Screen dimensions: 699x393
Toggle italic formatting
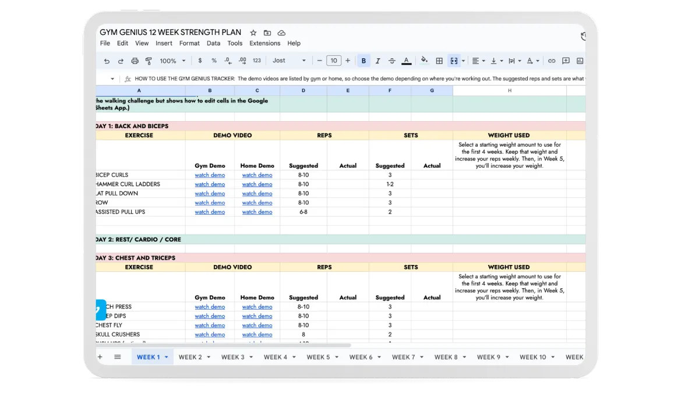pos(377,61)
